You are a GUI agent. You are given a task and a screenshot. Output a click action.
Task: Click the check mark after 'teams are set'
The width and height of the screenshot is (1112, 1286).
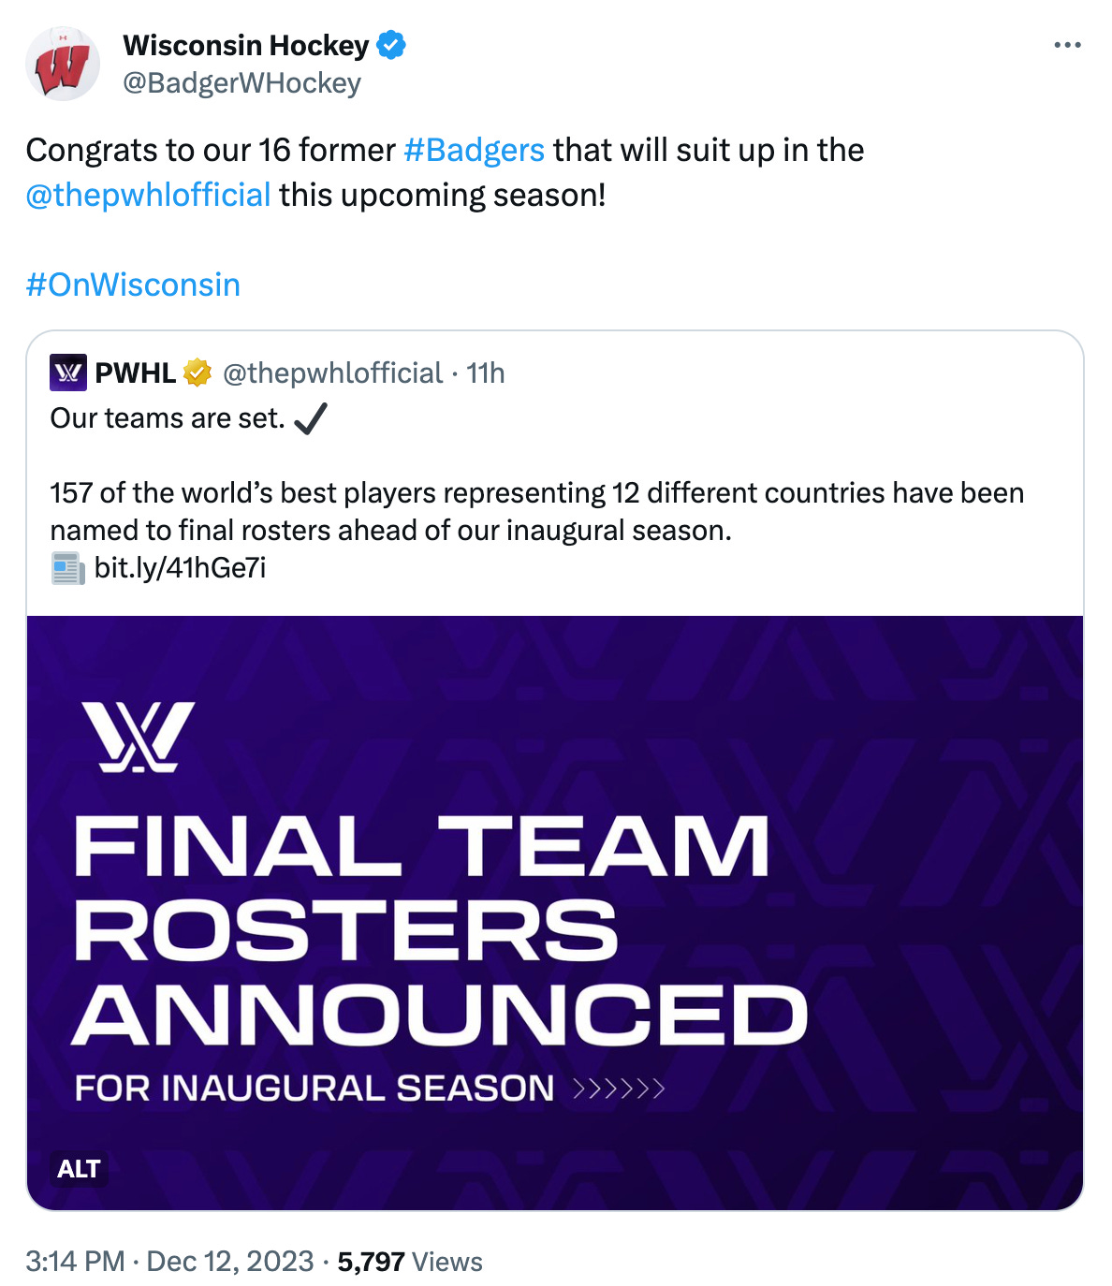point(311,418)
